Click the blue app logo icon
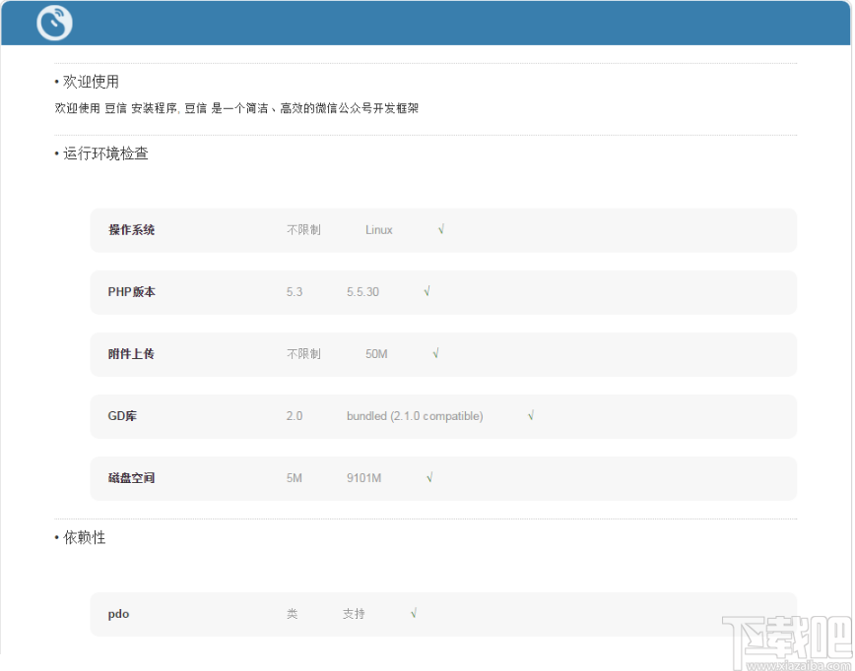 pos(54,23)
